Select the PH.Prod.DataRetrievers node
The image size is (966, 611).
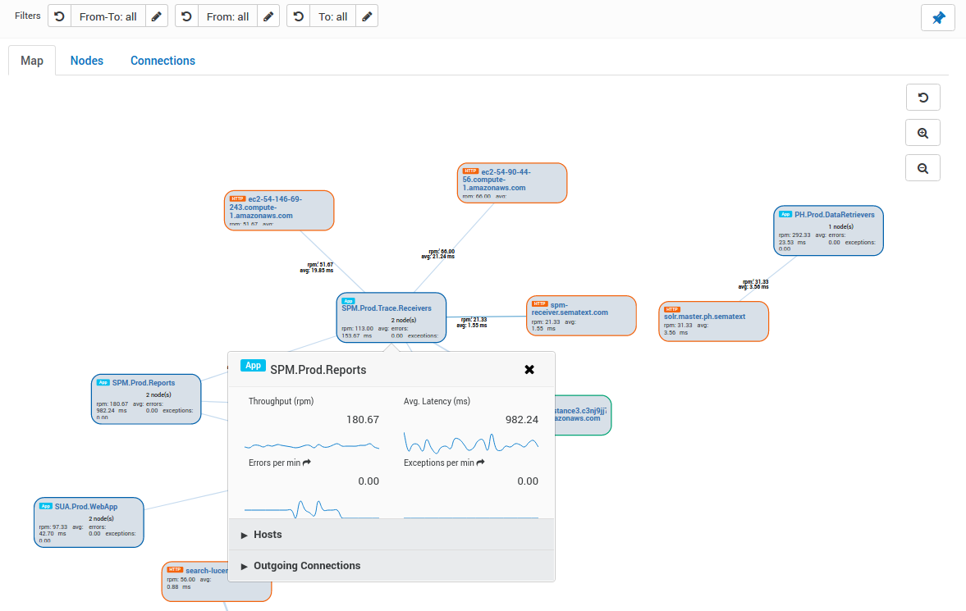click(x=829, y=230)
